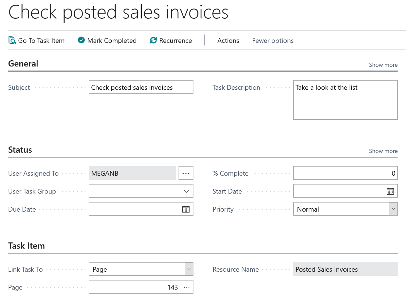The height and width of the screenshot is (298, 409).
Task: Click the Go To Task Item icon
Action: (12, 40)
